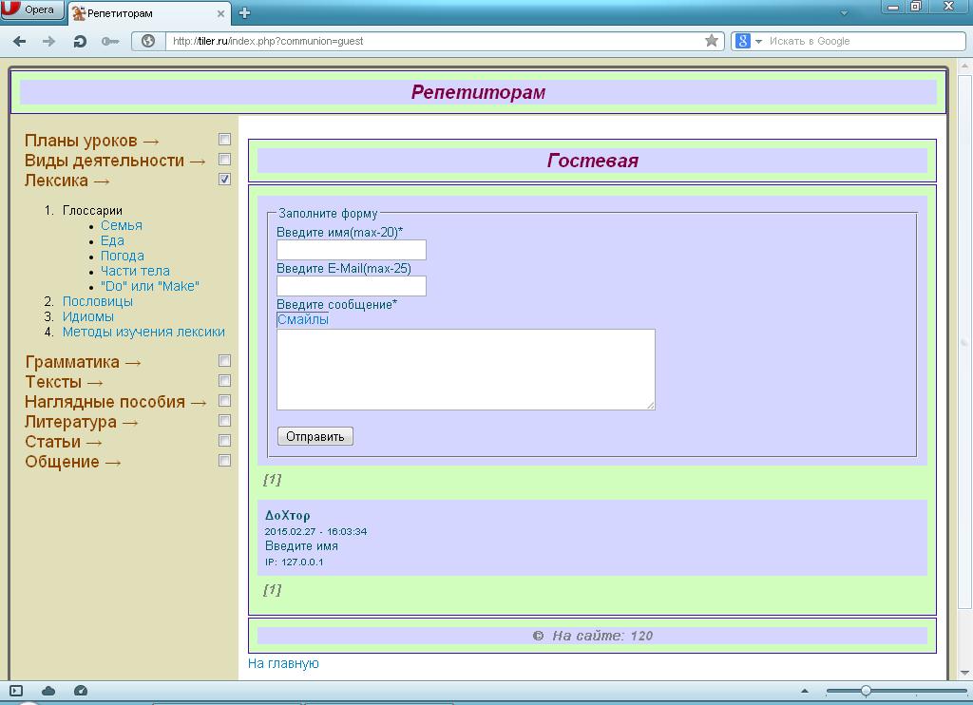The height and width of the screenshot is (705, 973).
Task: Open Opera Link cloud icon
Action: (x=48, y=691)
